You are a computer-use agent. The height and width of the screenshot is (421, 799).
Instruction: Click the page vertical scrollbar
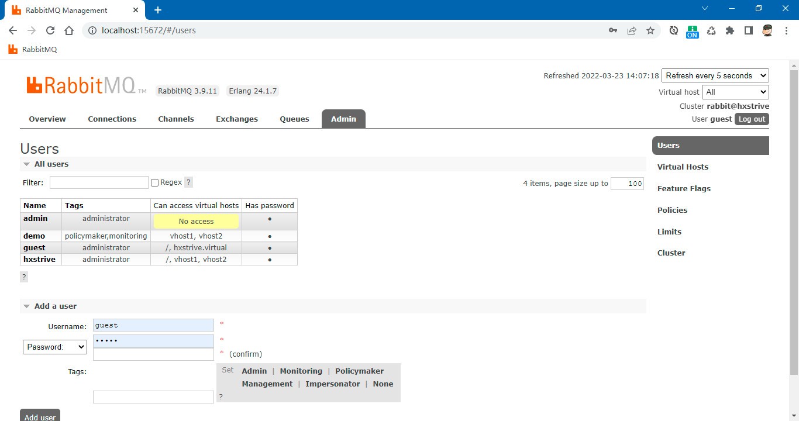pos(794,222)
